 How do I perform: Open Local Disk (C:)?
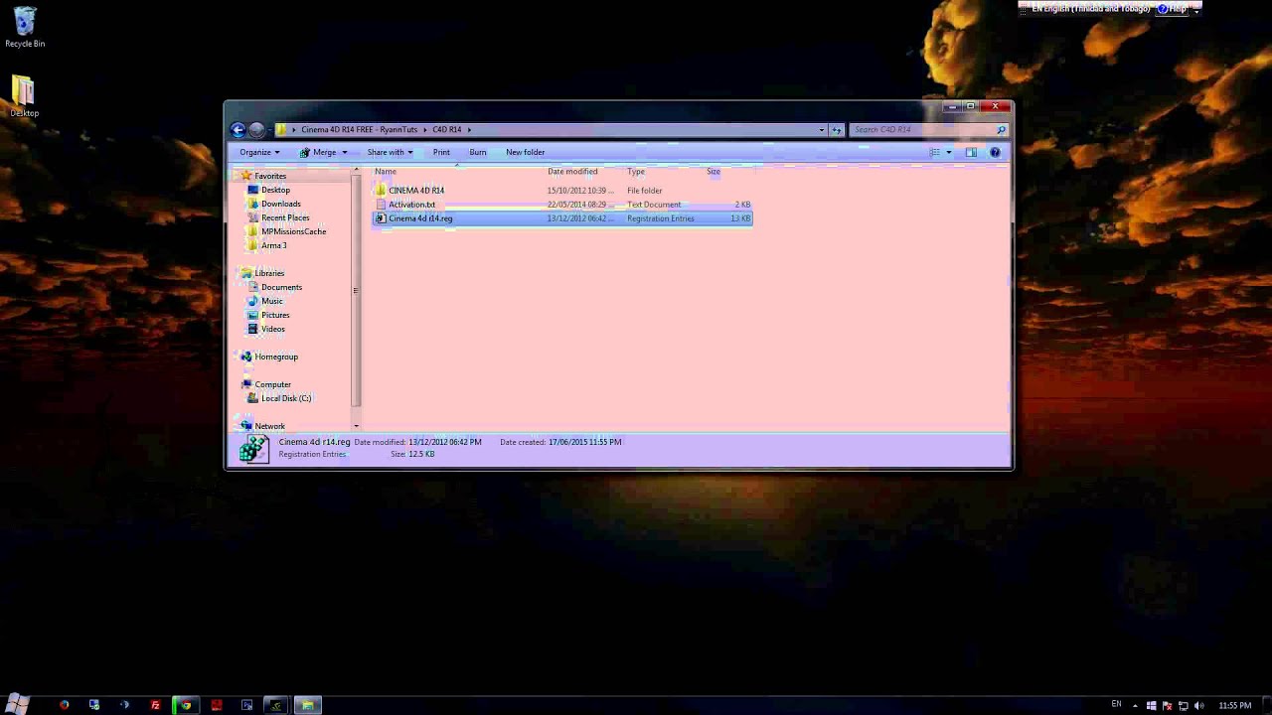(286, 398)
